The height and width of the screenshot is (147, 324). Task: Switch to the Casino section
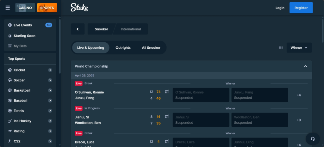(25, 8)
